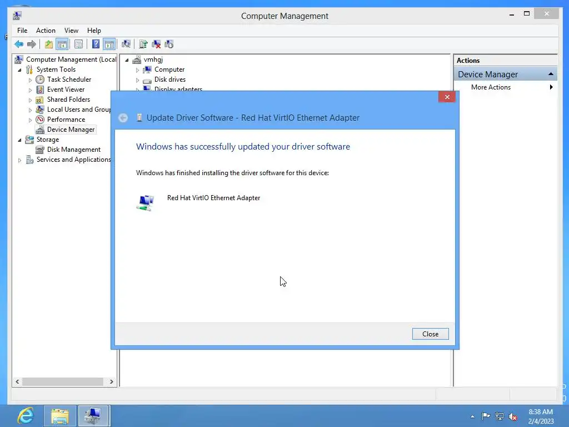Open the View menu

[71, 31]
